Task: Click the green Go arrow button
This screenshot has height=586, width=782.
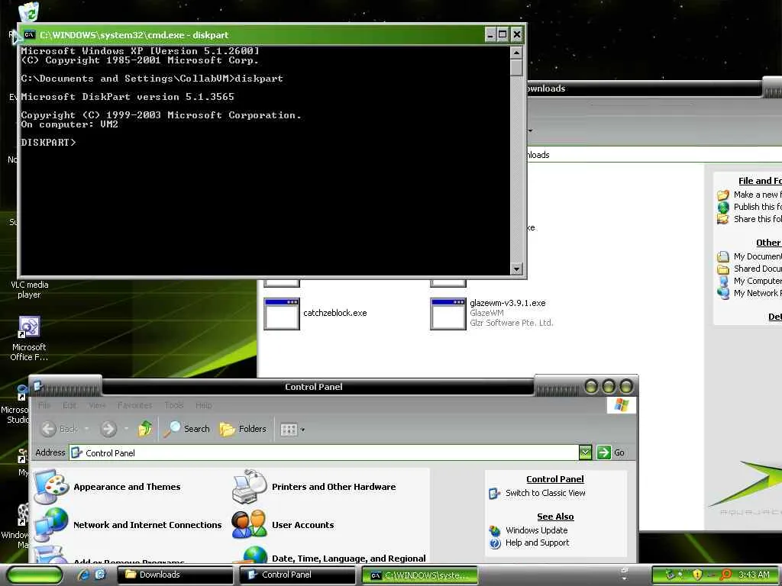Action: [x=603, y=452]
